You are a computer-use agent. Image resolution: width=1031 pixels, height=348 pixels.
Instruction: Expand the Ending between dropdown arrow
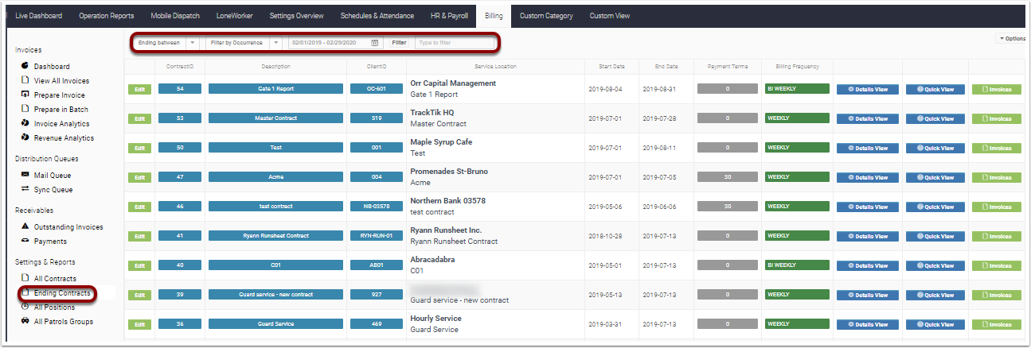[x=193, y=42]
